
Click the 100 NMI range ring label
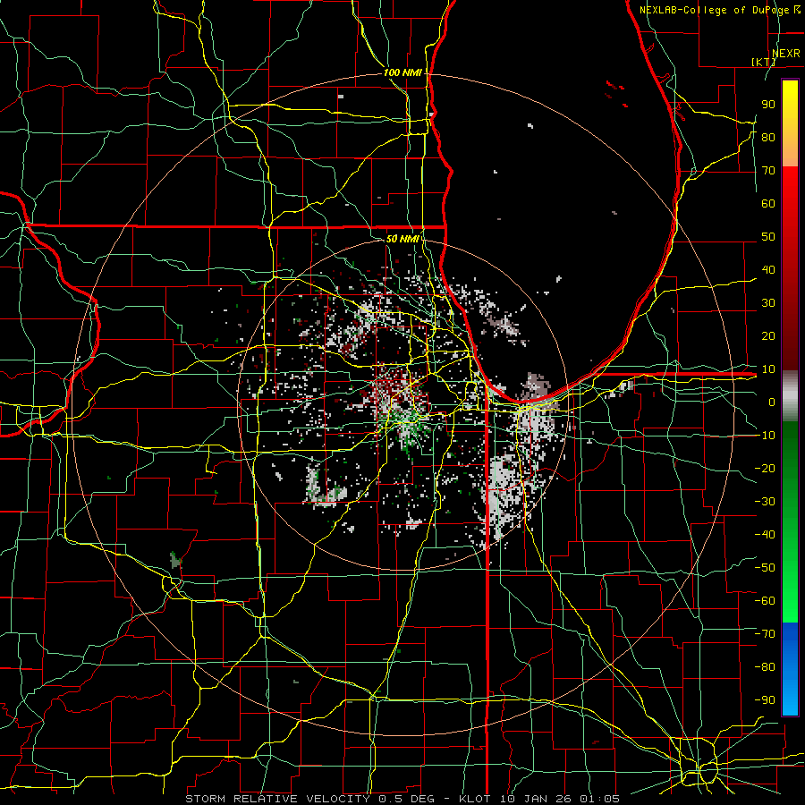click(x=402, y=73)
